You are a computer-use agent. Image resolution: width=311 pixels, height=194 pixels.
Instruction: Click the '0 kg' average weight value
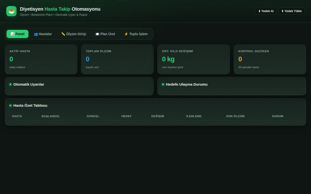click(168, 59)
